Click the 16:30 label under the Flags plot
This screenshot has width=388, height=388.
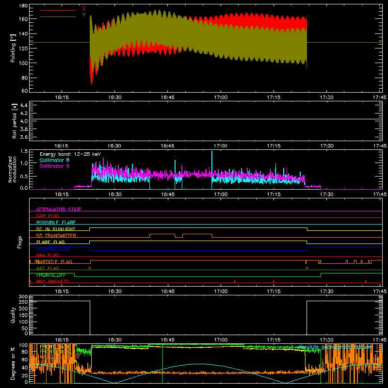pyautogui.click(x=114, y=291)
